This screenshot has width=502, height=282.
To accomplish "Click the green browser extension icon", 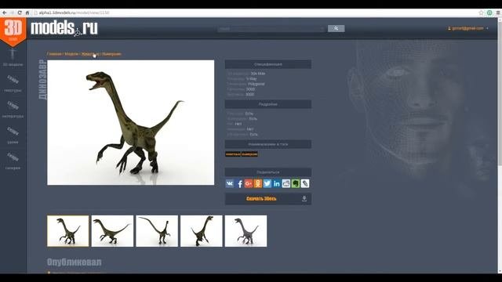I will [489, 13].
